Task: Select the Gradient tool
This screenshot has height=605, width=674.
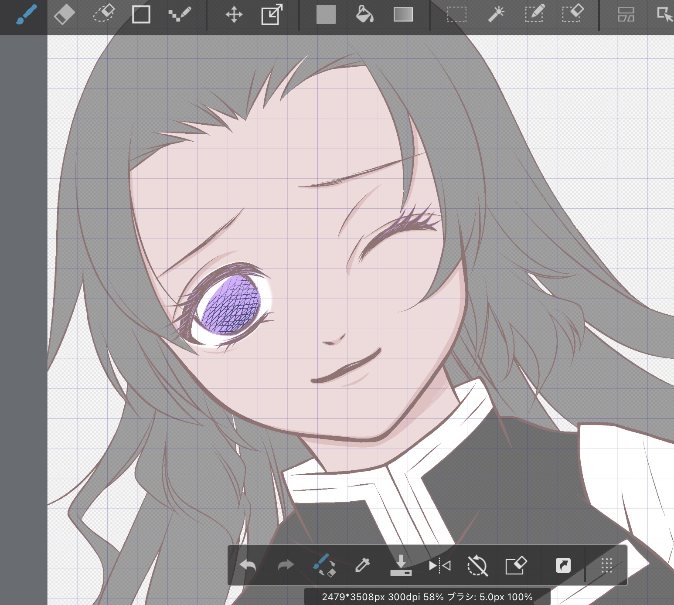Action: coord(403,14)
